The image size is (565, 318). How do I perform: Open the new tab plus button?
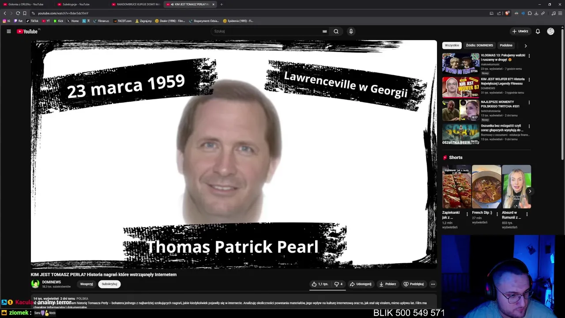[222, 4]
